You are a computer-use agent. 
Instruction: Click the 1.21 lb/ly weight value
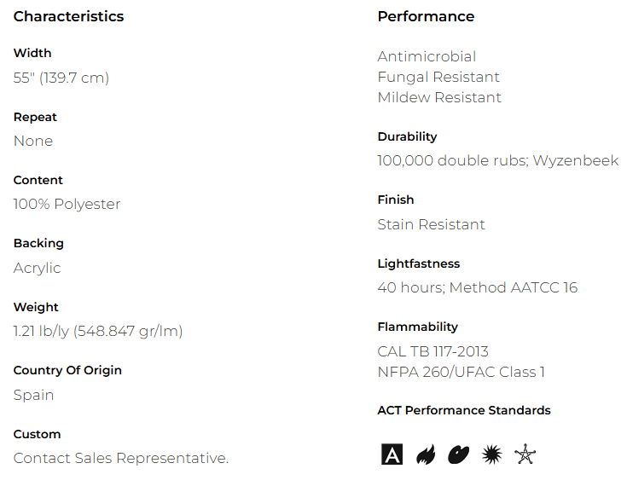[98, 331]
